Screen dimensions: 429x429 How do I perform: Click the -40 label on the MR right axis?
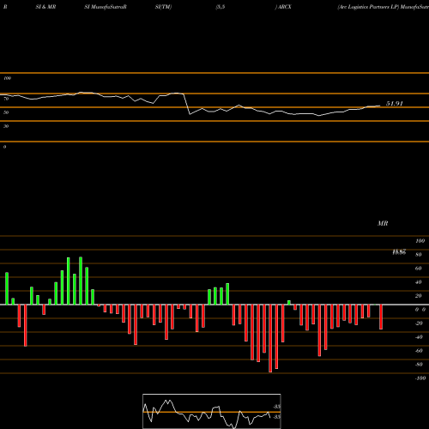click(x=419, y=337)
